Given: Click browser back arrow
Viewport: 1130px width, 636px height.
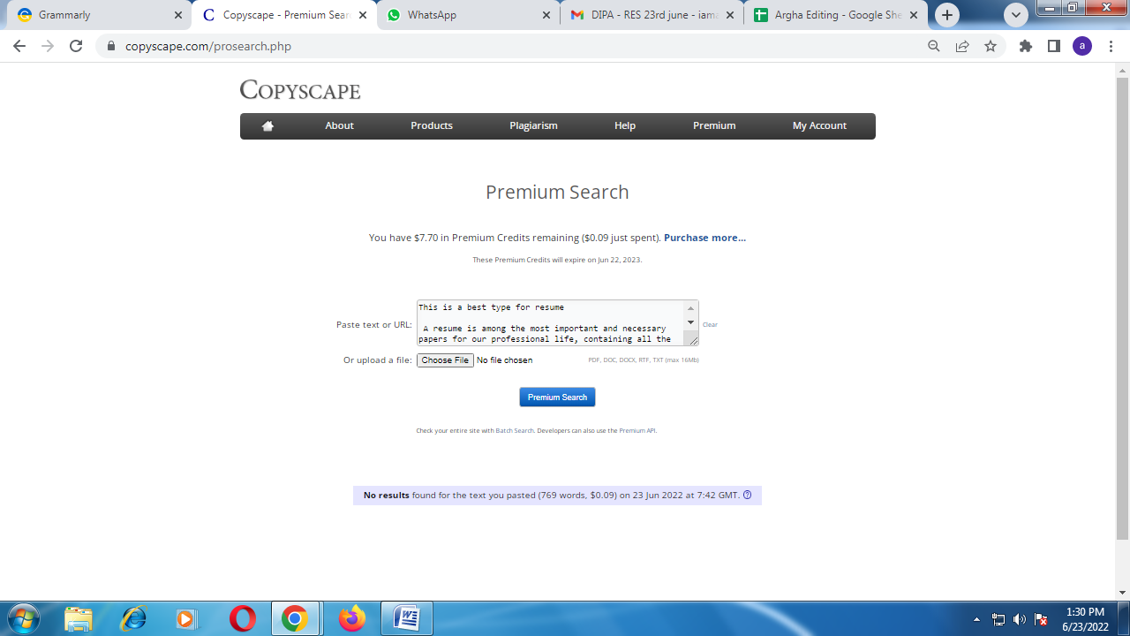Looking at the screenshot, I should [x=19, y=46].
